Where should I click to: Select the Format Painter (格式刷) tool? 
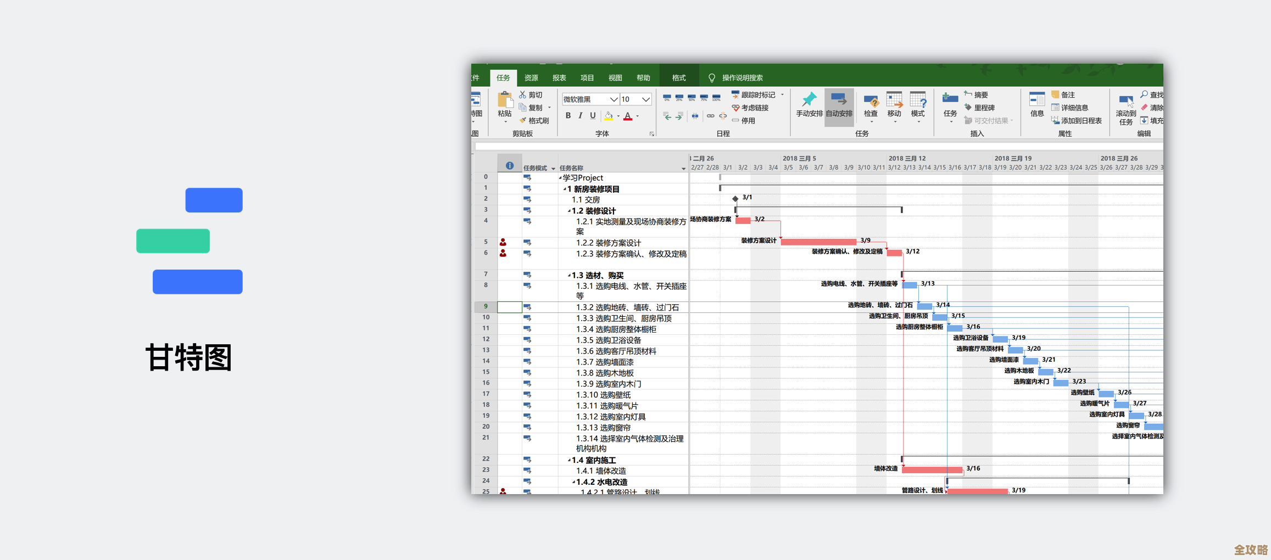click(534, 121)
